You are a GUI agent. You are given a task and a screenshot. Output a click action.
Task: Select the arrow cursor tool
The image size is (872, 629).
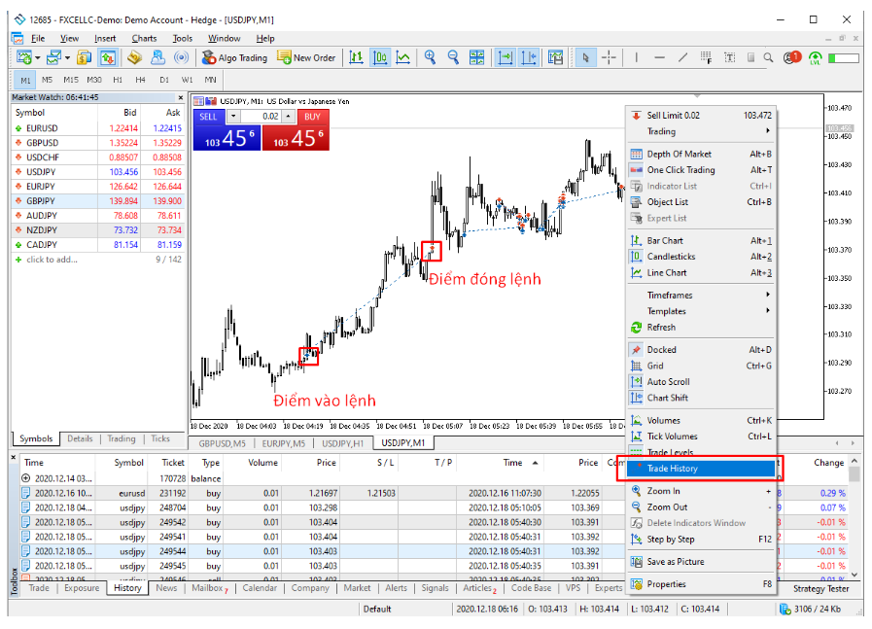click(584, 57)
